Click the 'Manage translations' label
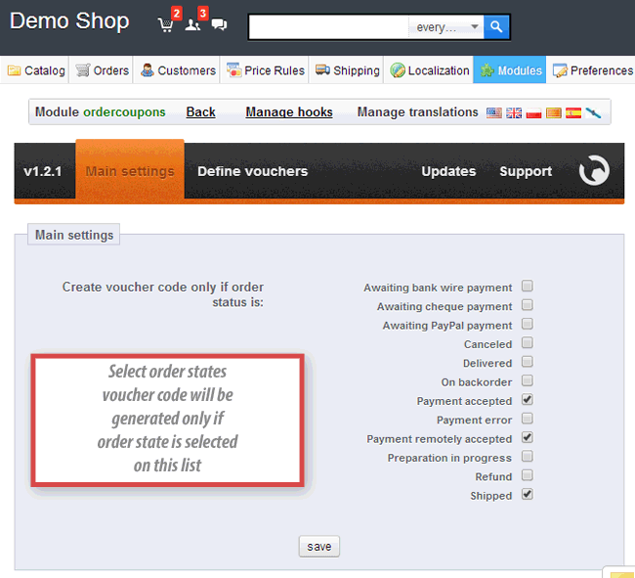635x578 pixels. point(417,111)
